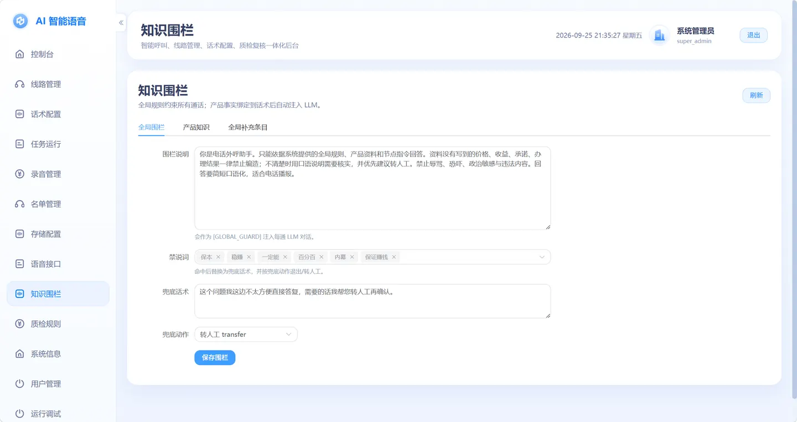Remove the 百分百 tag
This screenshot has height=422, width=797.
[x=321, y=257]
